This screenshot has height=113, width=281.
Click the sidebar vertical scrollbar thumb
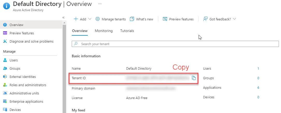point(64,69)
